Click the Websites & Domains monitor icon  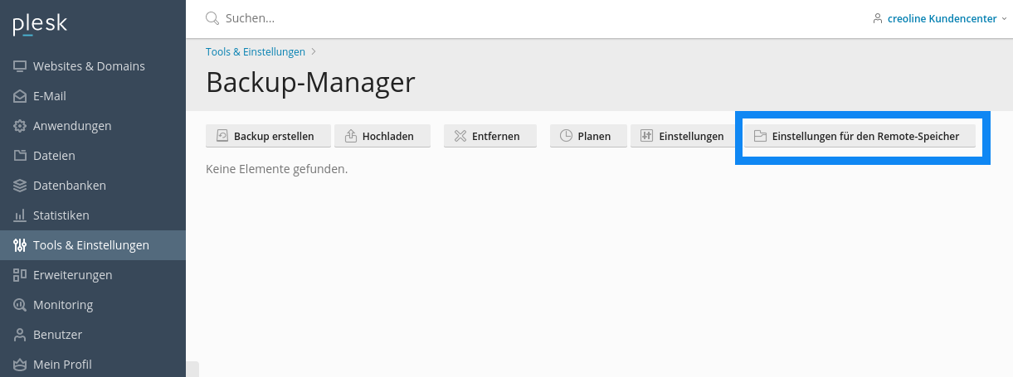[20, 66]
